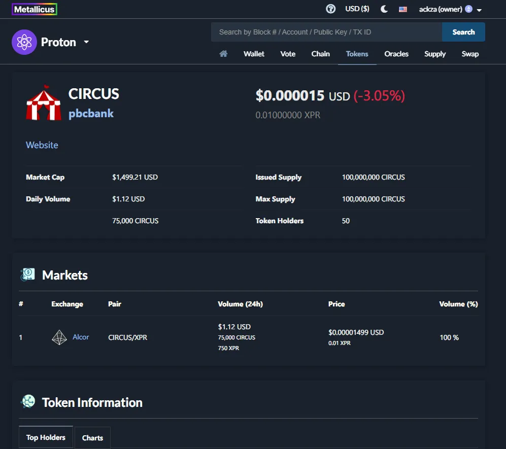Select the CIRCUS token name heading
506x449 pixels.
(93, 94)
